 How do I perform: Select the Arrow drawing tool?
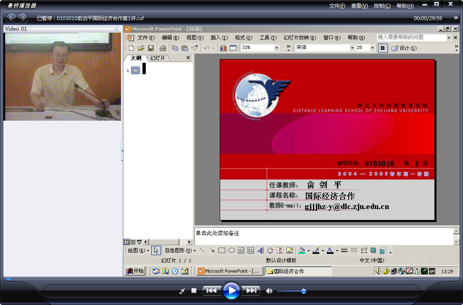pos(212,251)
